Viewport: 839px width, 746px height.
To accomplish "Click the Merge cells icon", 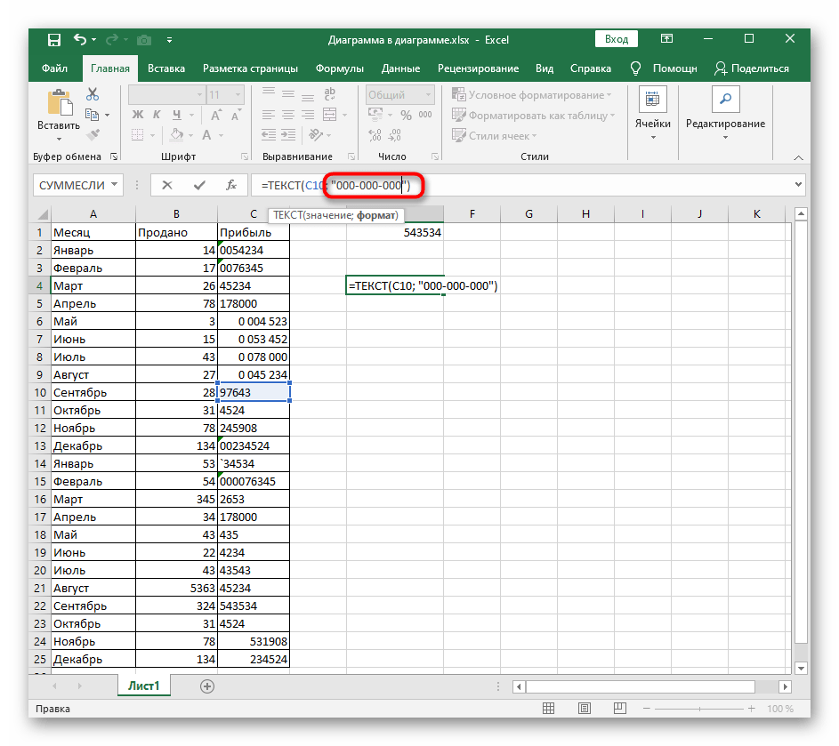I will click(x=330, y=115).
